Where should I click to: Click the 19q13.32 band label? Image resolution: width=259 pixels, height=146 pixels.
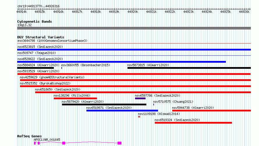(24, 25)
